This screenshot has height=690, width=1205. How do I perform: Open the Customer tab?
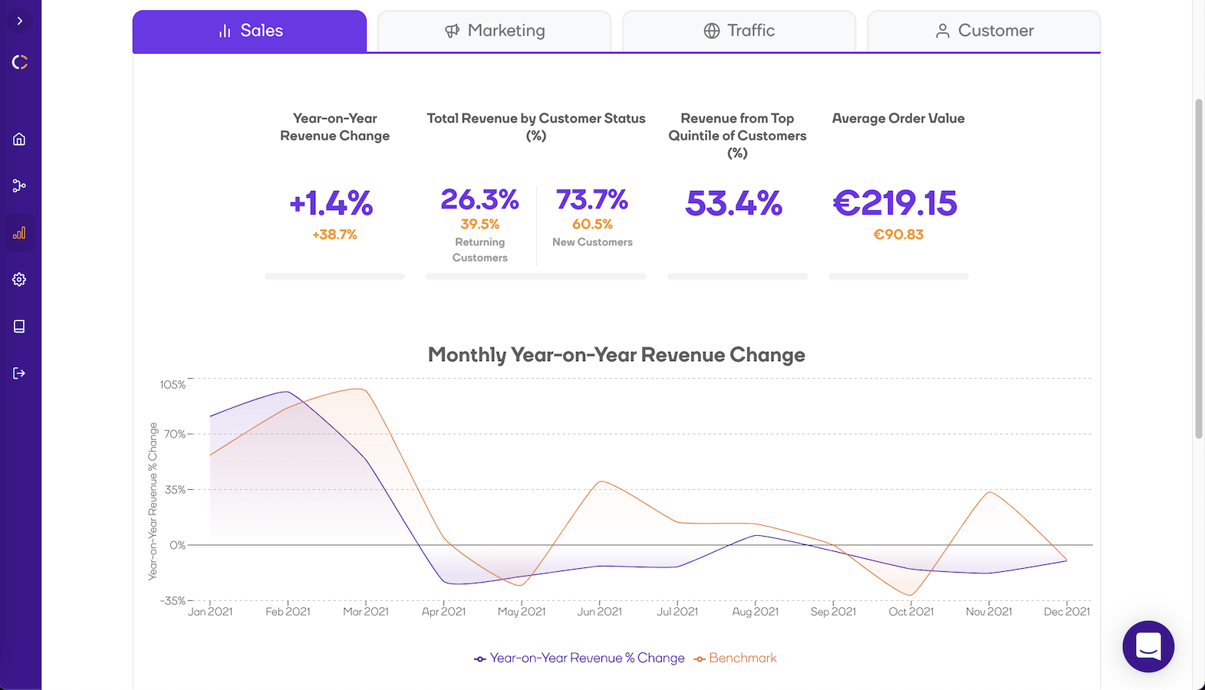[984, 31]
